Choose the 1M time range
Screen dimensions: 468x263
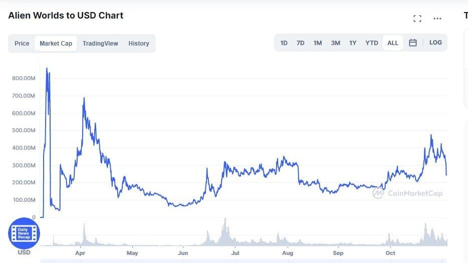(318, 43)
